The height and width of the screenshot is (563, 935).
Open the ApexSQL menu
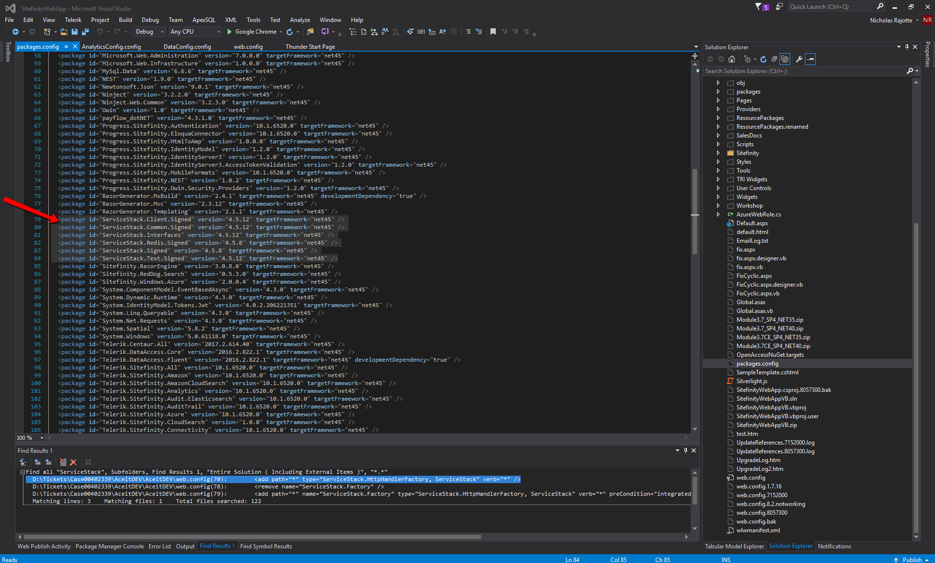(x=204, y=20)
